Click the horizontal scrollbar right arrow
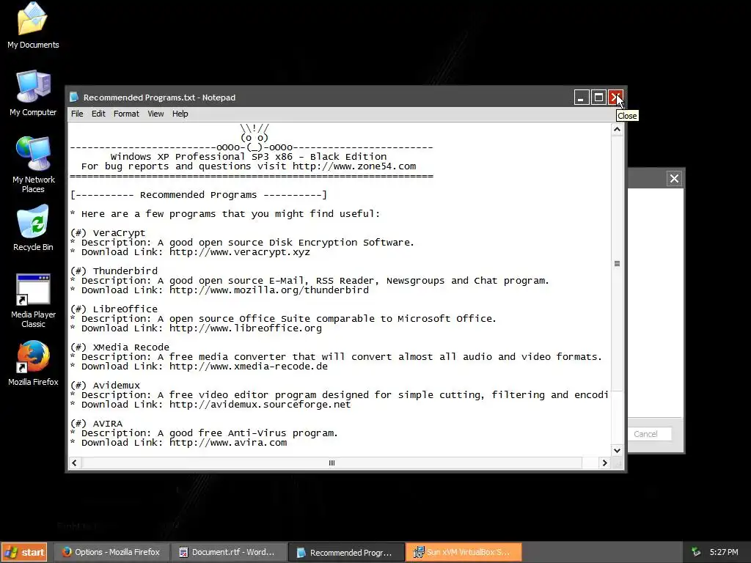Screen dimensions: 751x563 pos(604,463)
